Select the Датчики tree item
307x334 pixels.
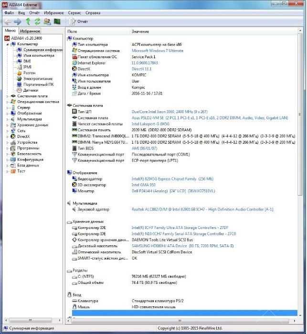coord(31,90)
